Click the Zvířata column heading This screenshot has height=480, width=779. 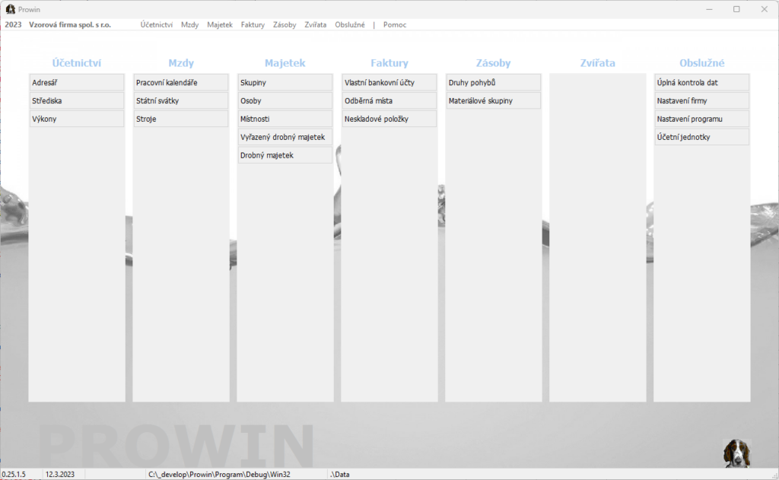598,63
